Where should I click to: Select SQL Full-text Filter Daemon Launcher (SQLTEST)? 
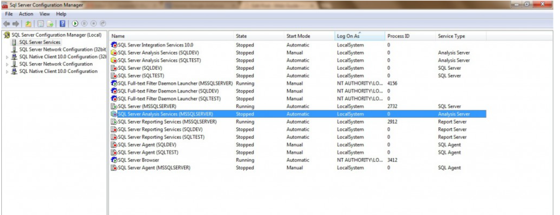[169, 99]
